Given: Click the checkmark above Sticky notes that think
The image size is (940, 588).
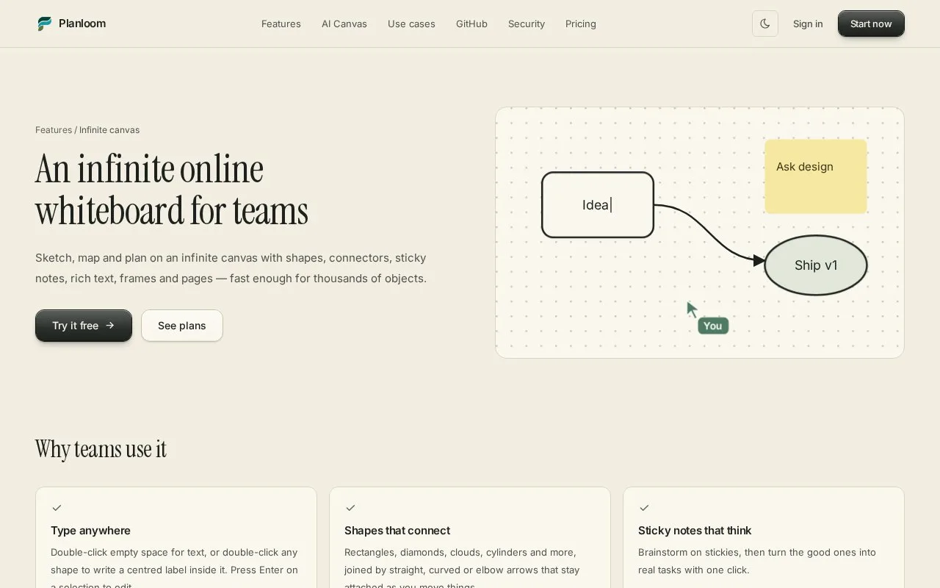Looking at the screenshot, I should click(x=644, y=508).
